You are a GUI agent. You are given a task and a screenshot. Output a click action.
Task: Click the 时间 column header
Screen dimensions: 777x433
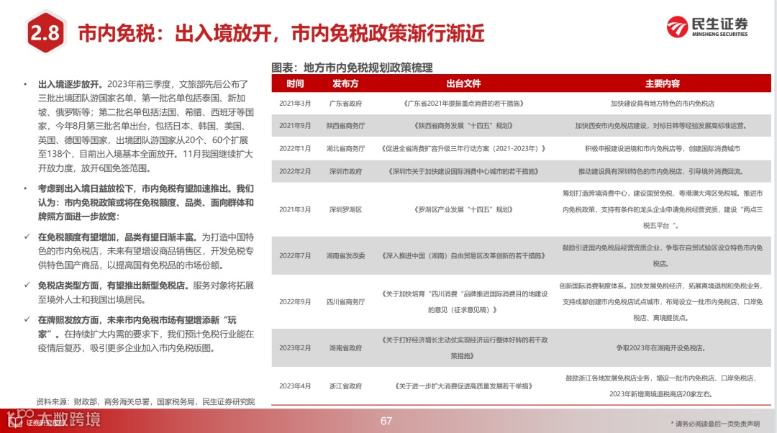click(295, 83)
